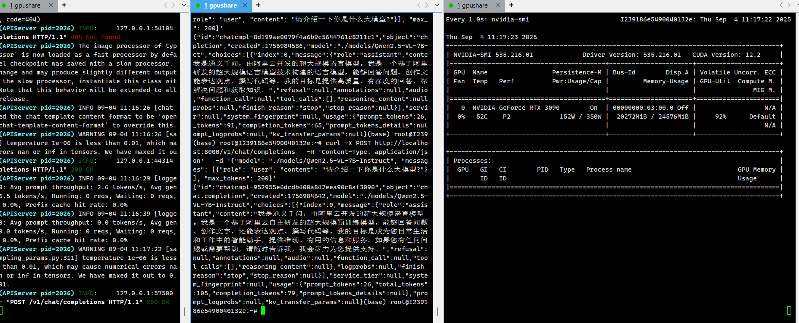Click the "chatcmpl-952955e6dcdb400a842eea90c8af3090" response id

pos(296,187)
